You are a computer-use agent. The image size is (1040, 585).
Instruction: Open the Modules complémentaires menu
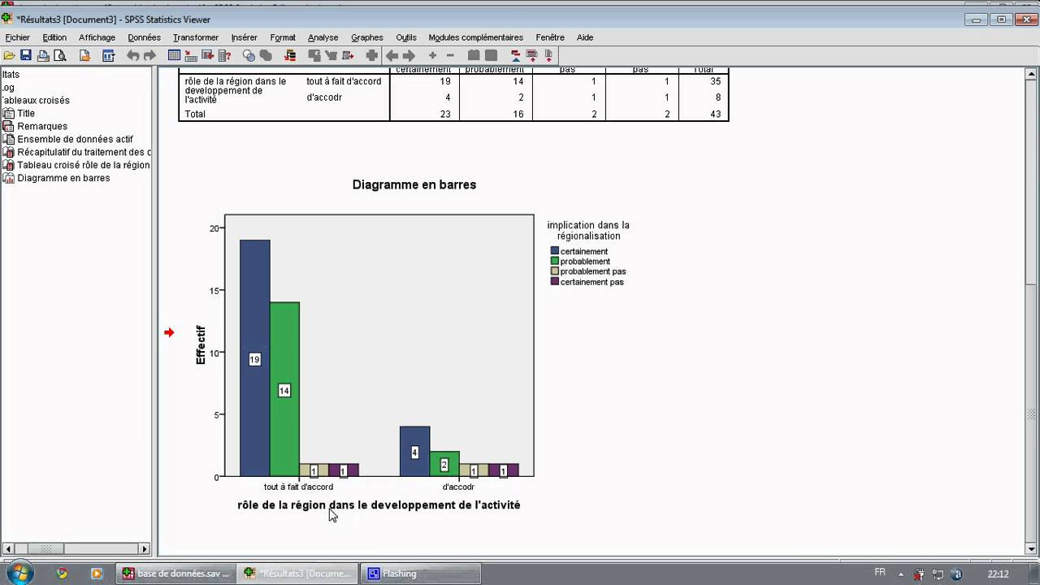point(476,37)
